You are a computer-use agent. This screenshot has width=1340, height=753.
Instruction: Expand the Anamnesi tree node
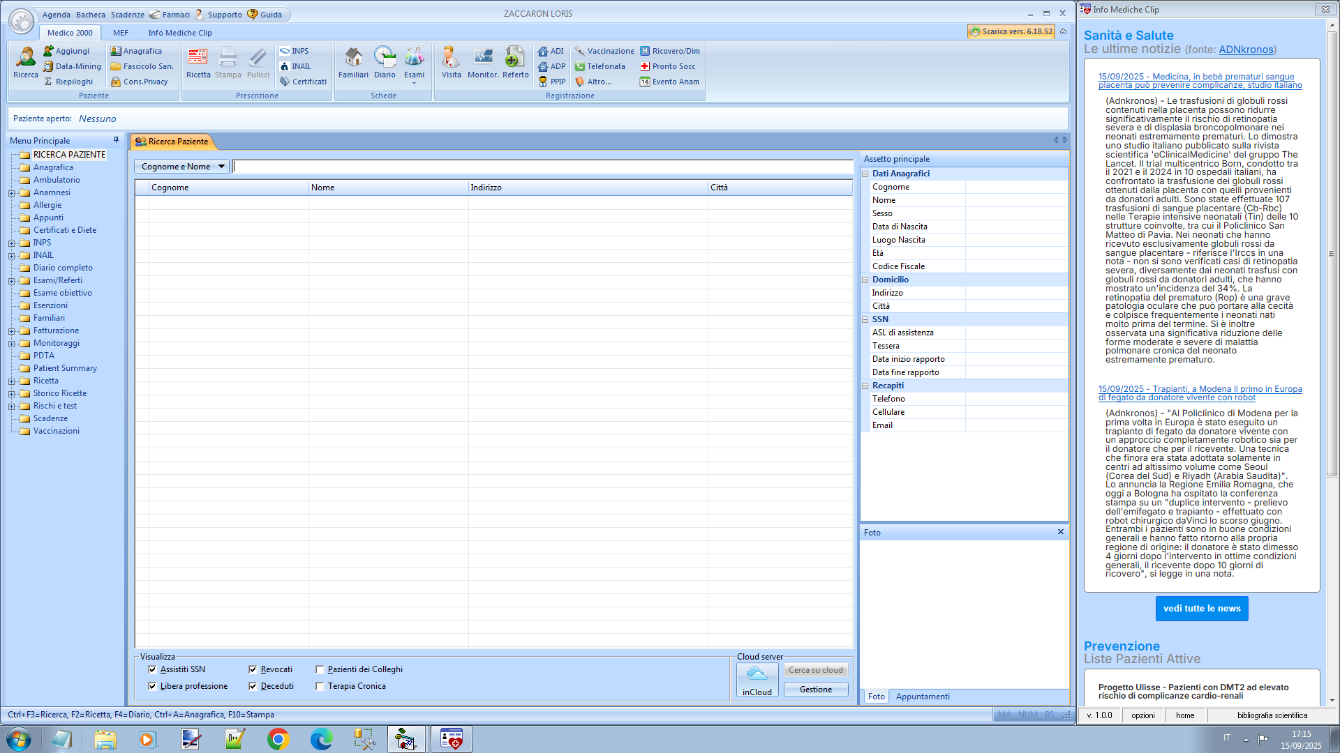[x=11, y=193]
